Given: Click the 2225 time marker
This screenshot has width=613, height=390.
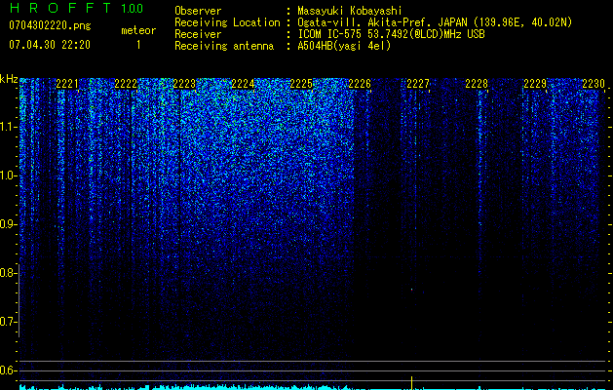Looking at the screenshot, I should pyautogui.click(x=301, y=84).
